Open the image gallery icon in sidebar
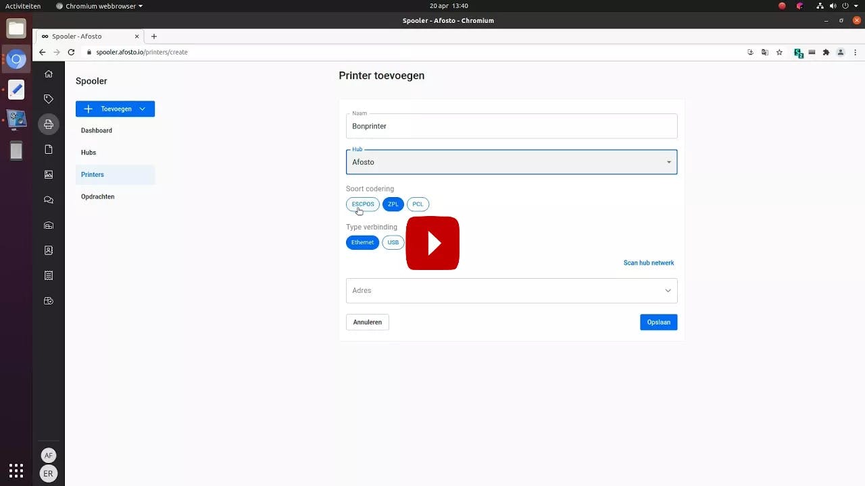This screenshot has width=865, height=486. 48,174
